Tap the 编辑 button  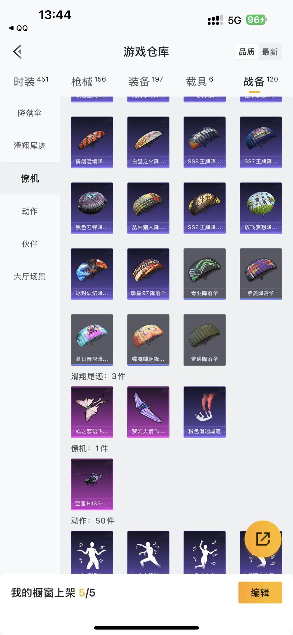260,592
